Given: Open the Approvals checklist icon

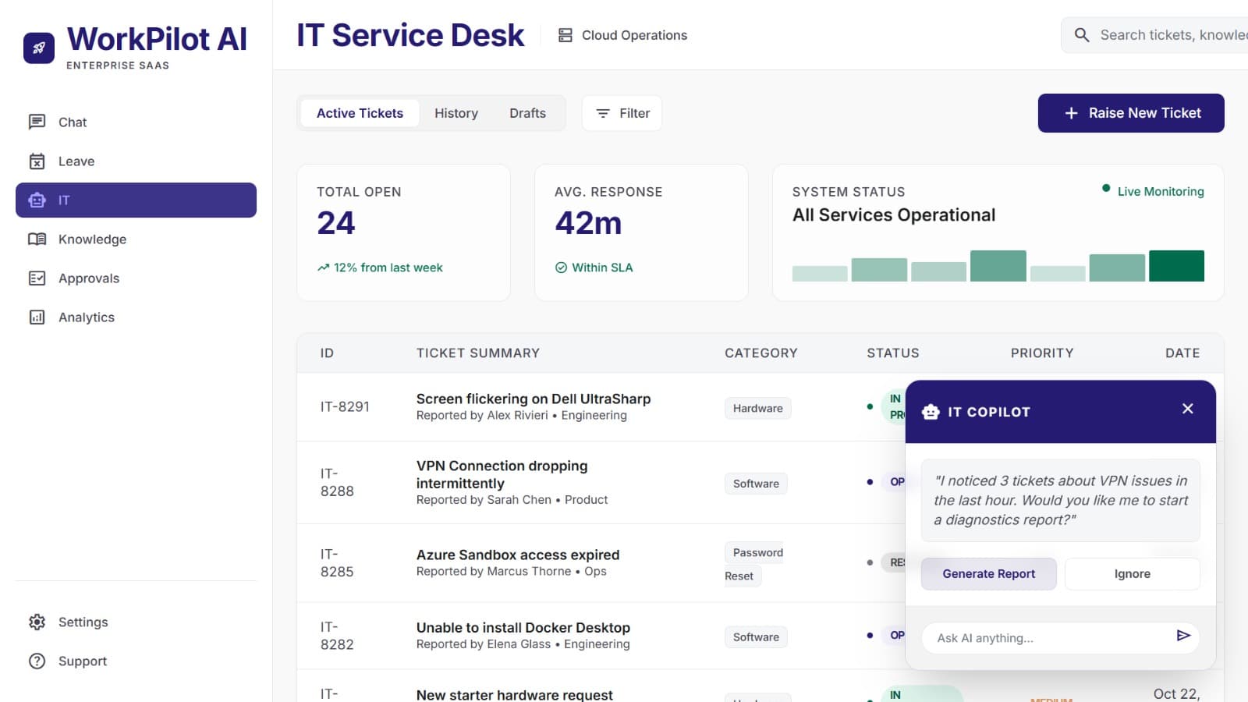Looking at the screenshot, I should coord(37,278).
